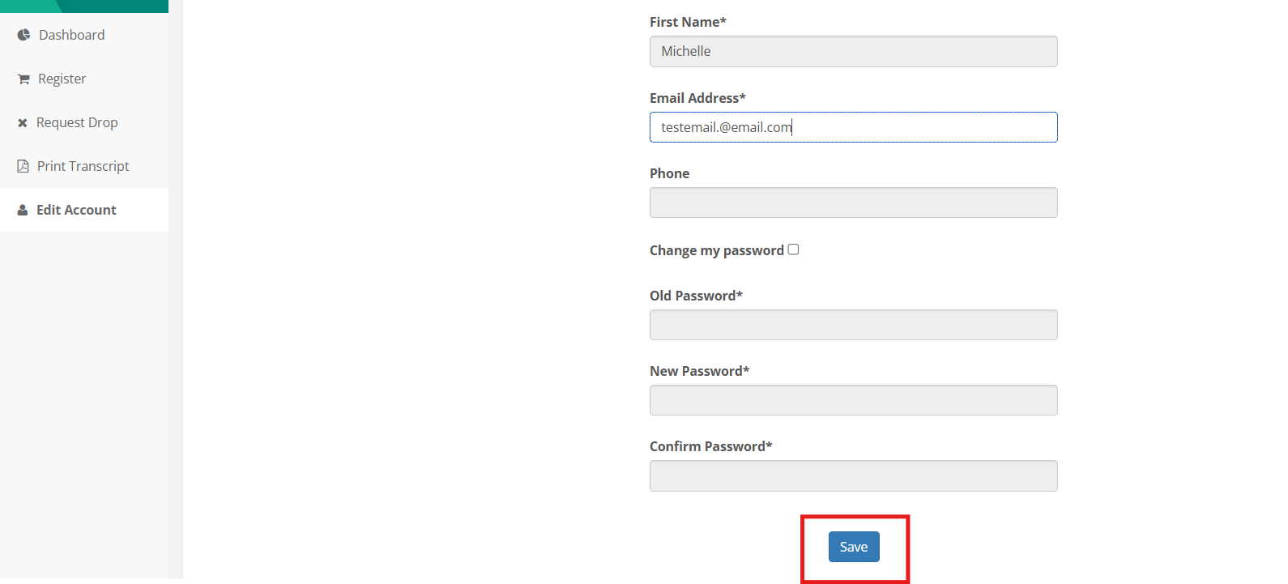This screenshot has width=1288, height=584.
Task: Select Request Drop in the sidebar
Action: [77, 122]
